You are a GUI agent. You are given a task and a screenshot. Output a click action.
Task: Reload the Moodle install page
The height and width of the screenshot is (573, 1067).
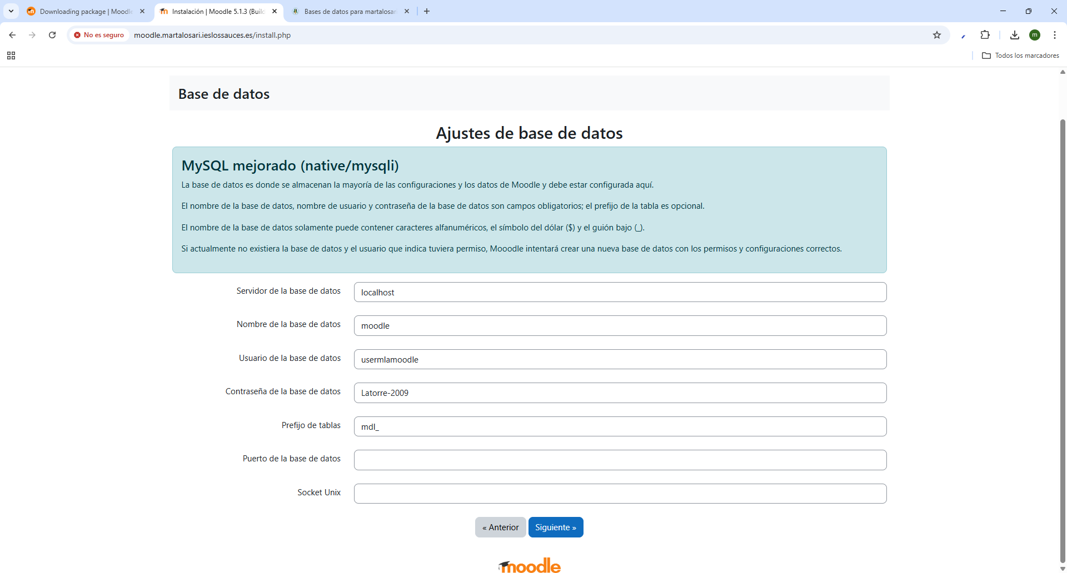point(52,35)
